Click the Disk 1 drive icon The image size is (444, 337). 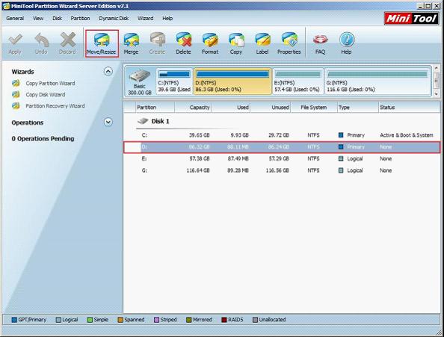click(143, 121)
